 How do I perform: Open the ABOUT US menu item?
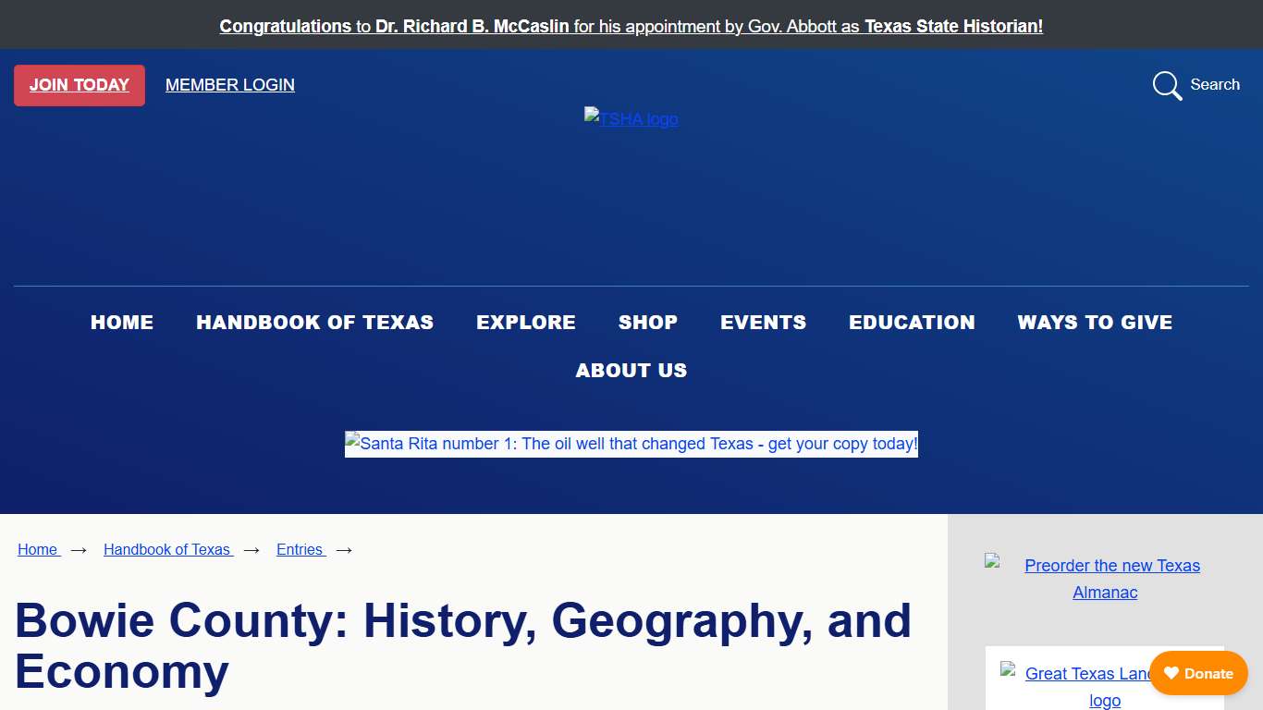coord(631,371)
